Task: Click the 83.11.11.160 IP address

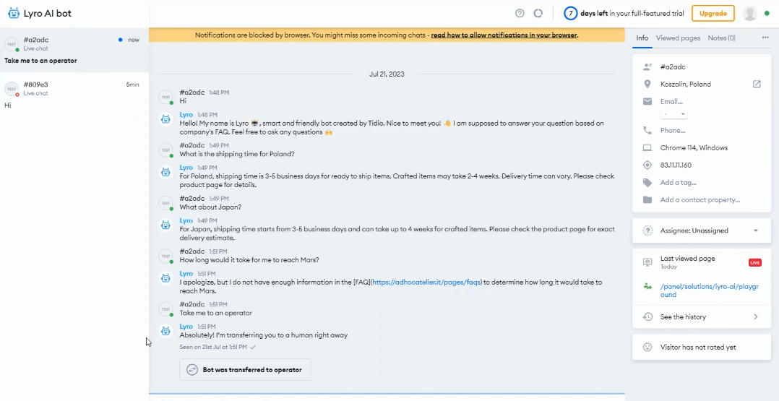Action: coord(676,165)
